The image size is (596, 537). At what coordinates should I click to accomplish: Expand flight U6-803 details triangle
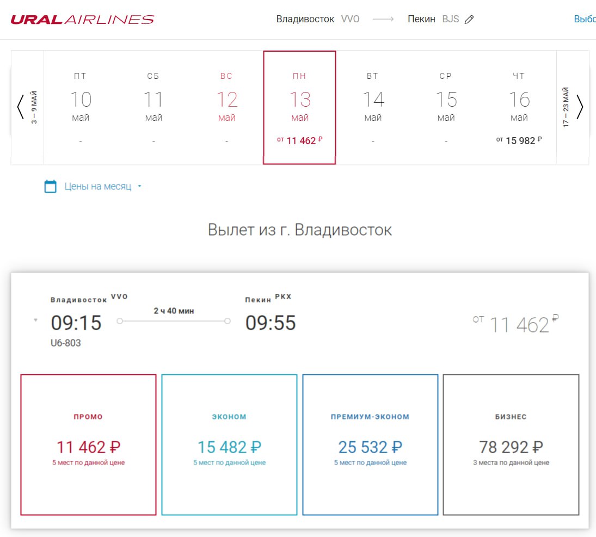tap(35, 320)
